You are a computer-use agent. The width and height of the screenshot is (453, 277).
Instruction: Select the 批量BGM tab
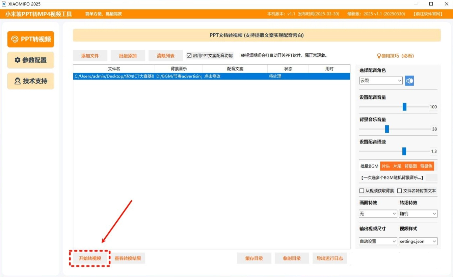369,166
